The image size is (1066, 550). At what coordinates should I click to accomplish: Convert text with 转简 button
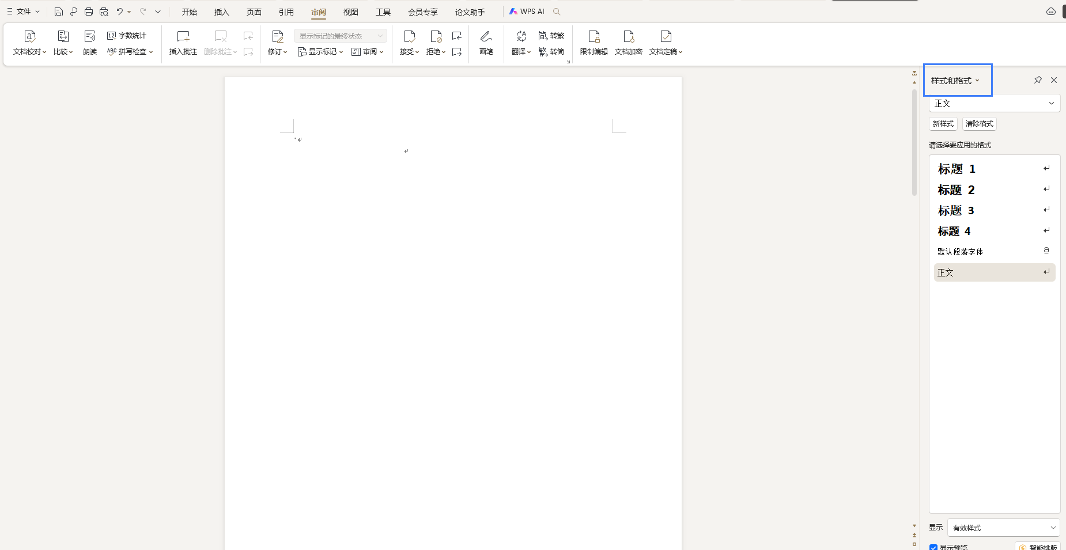tap(551, 52)
